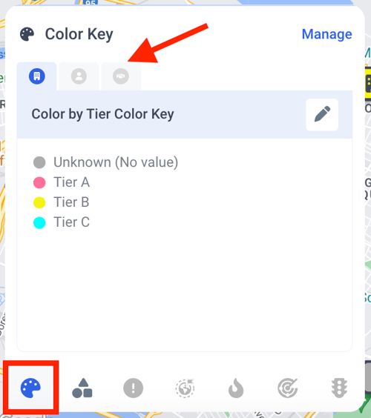Open the Color Key palette tool

coord(30,388)
